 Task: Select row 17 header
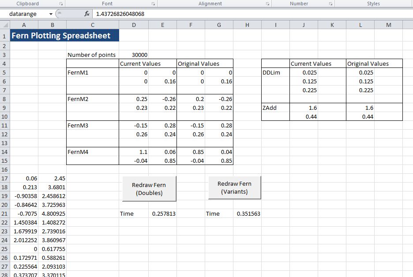[4, 179]
